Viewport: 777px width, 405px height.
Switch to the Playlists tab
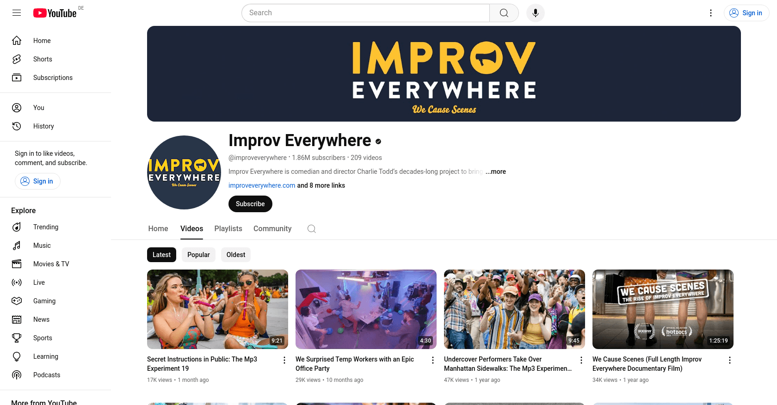tap(228, 229)
